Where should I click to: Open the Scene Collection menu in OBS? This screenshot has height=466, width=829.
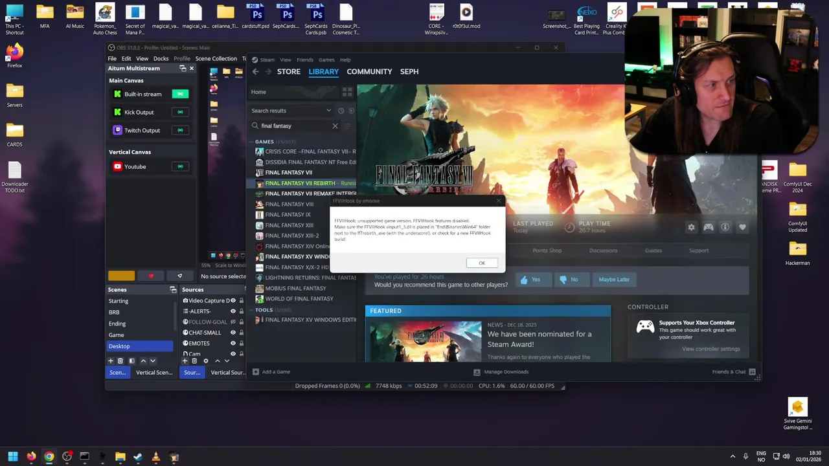coord(216,58)
